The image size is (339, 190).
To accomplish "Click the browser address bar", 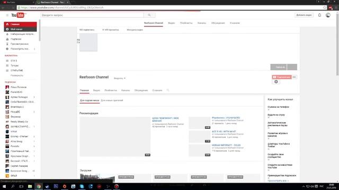I will tap(170, 7).
